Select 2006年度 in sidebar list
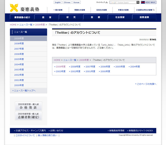Viewport: 166px width, 145px height. [x=29, y=54]
